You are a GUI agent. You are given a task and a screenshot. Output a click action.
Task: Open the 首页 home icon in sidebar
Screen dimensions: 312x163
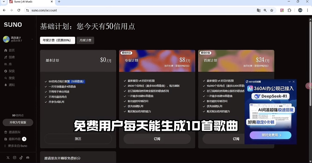tap(6, 50)
